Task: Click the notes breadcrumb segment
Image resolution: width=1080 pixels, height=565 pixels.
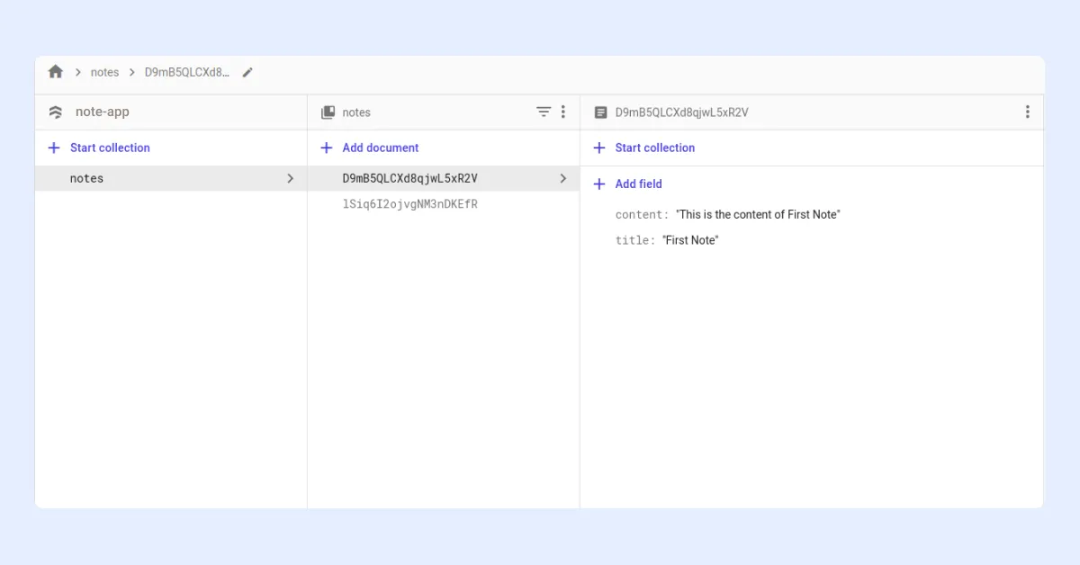Action: 104,72
